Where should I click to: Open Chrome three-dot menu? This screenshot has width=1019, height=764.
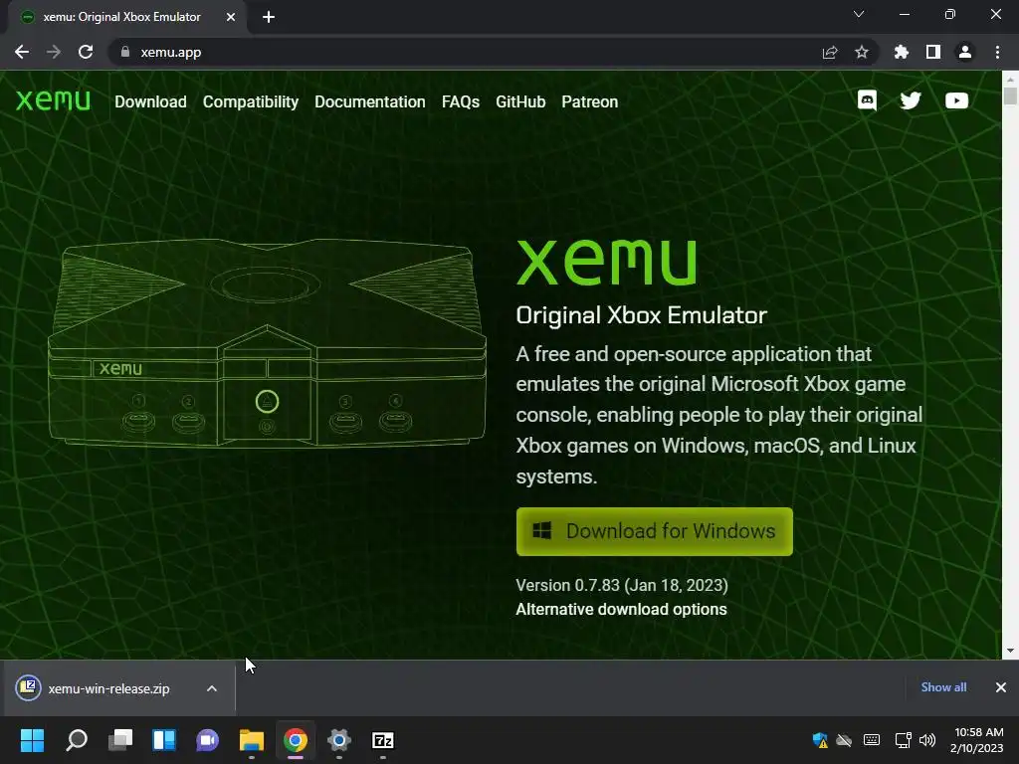[x=997, y=52]
